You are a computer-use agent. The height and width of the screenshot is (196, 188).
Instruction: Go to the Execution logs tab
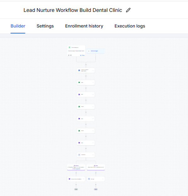[130, 26]
